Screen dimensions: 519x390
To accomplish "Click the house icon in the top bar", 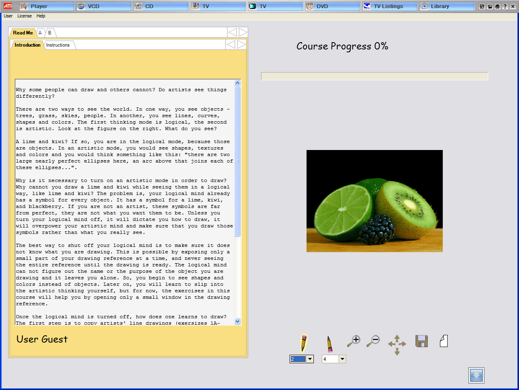I will (497, 6).
